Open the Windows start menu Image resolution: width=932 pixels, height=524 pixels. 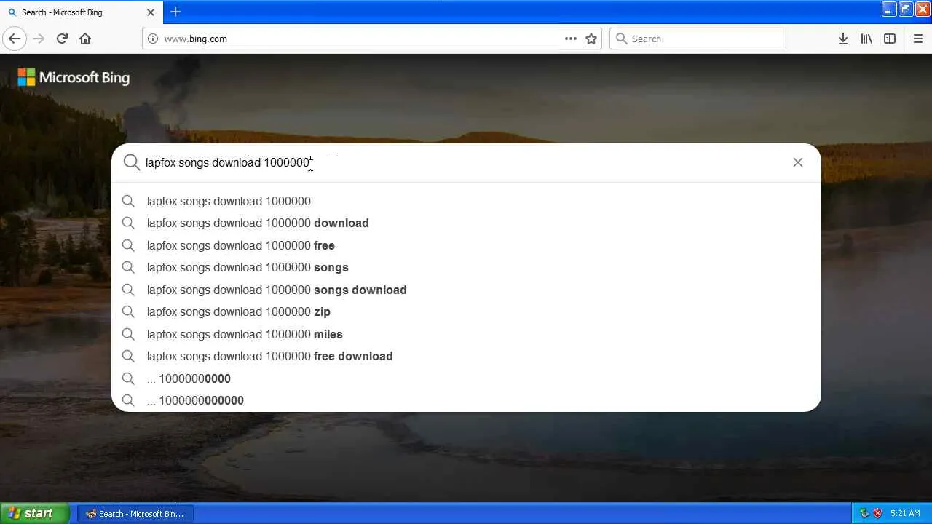(34, 513)
